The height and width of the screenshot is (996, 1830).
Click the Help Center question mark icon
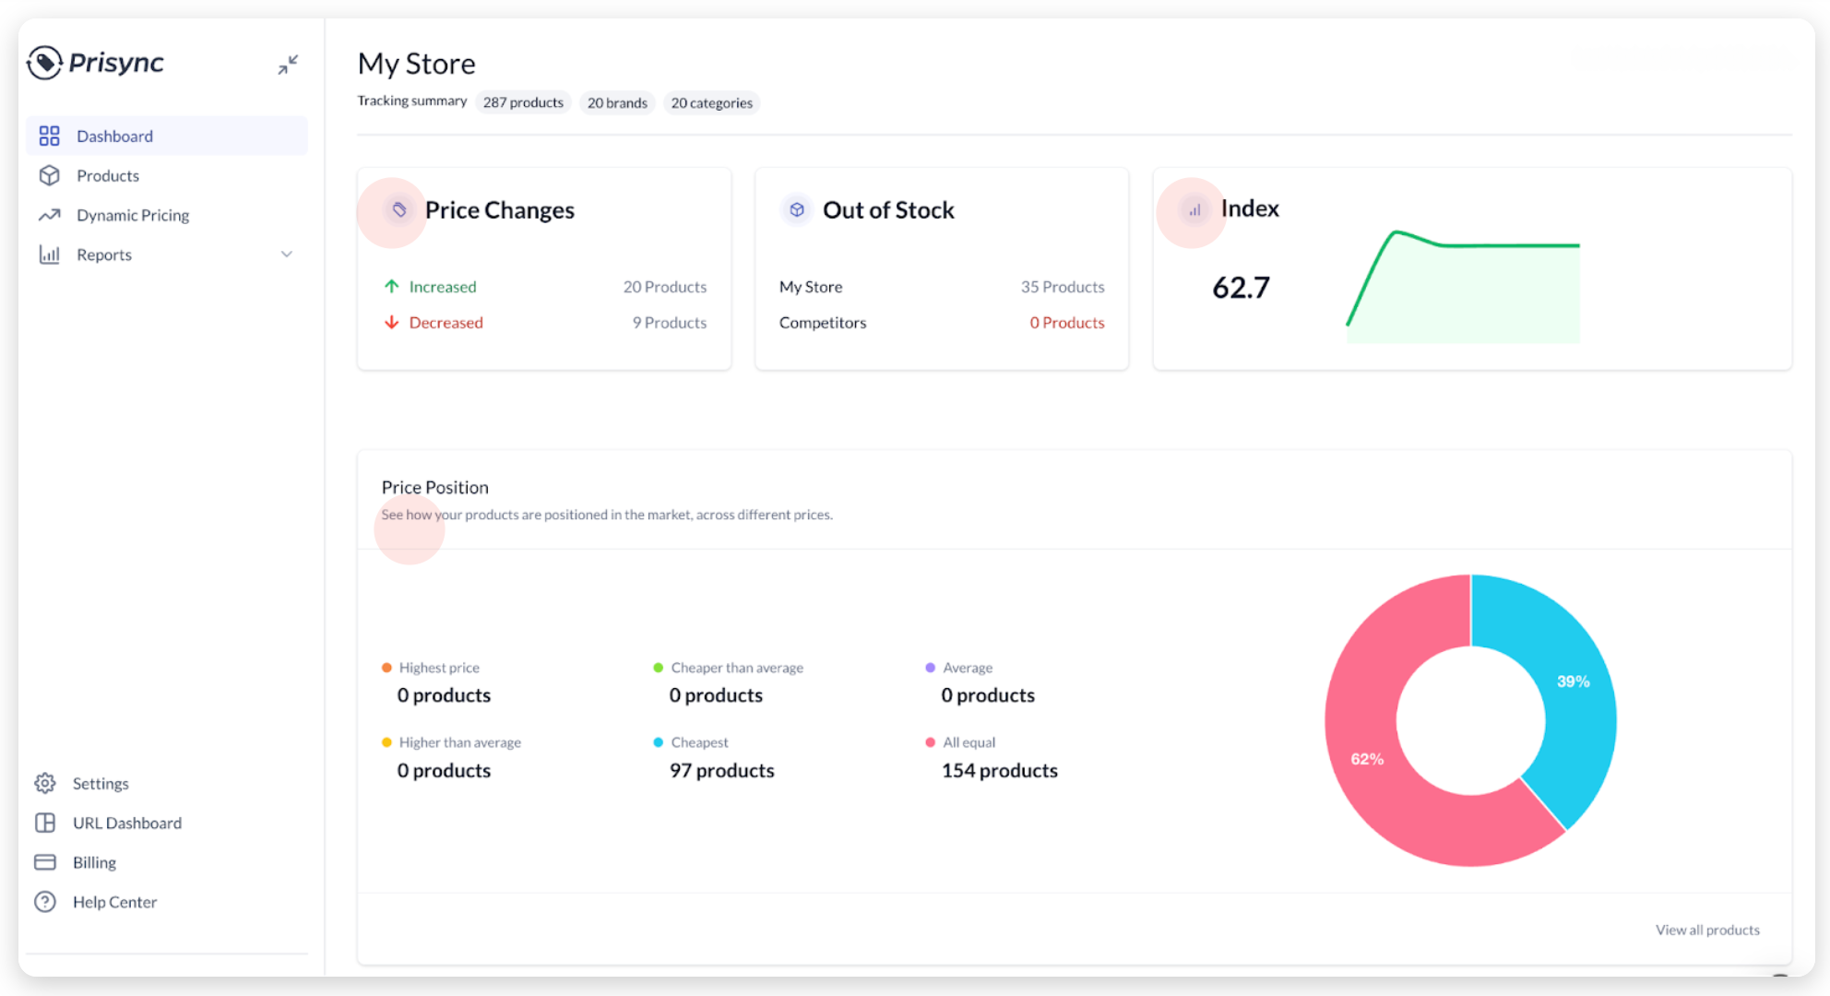(45, 902)
